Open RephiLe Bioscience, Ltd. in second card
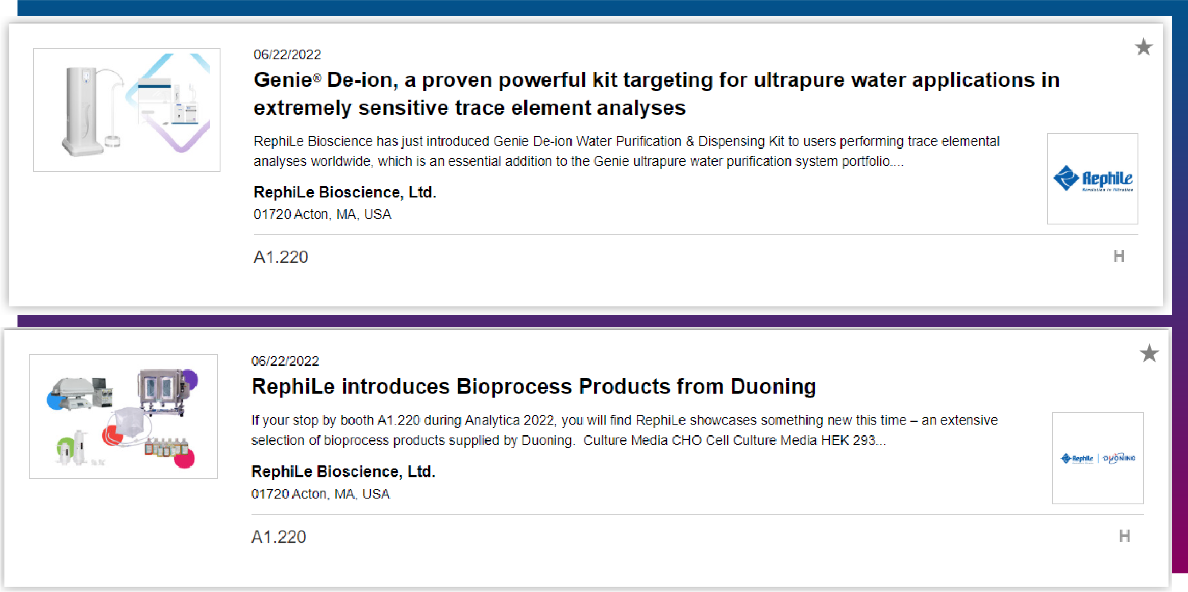 click(343, 472)
